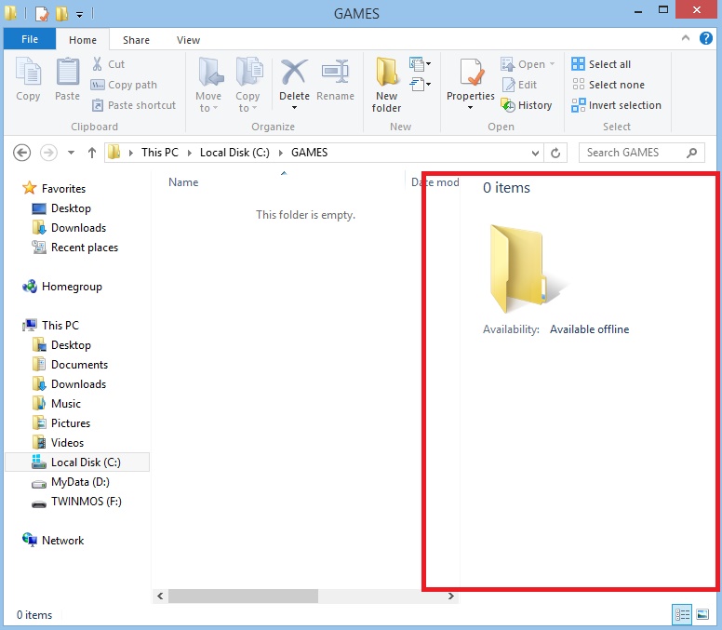Expand the Properties dropdown arrow
Screen dimensions: 722x630
pyautogui.click(x=470, y=108)
